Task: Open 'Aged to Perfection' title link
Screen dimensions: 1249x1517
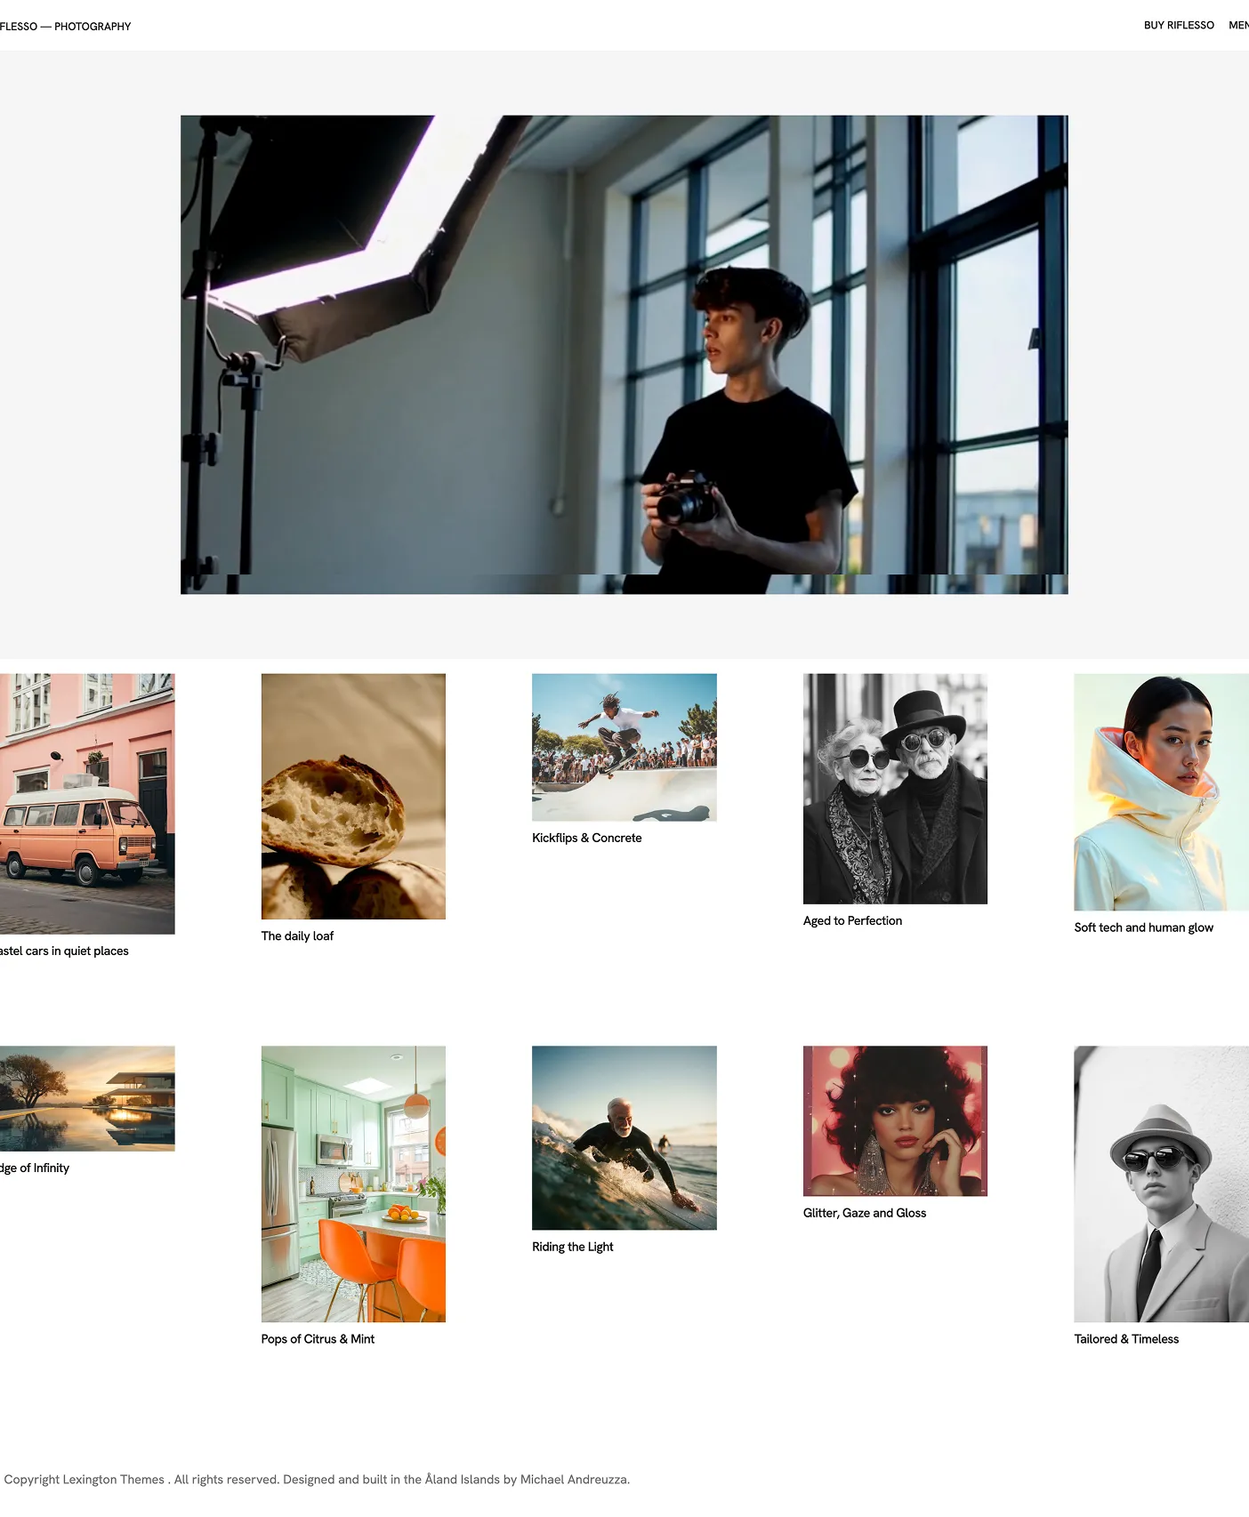Action: coord(852,921)
